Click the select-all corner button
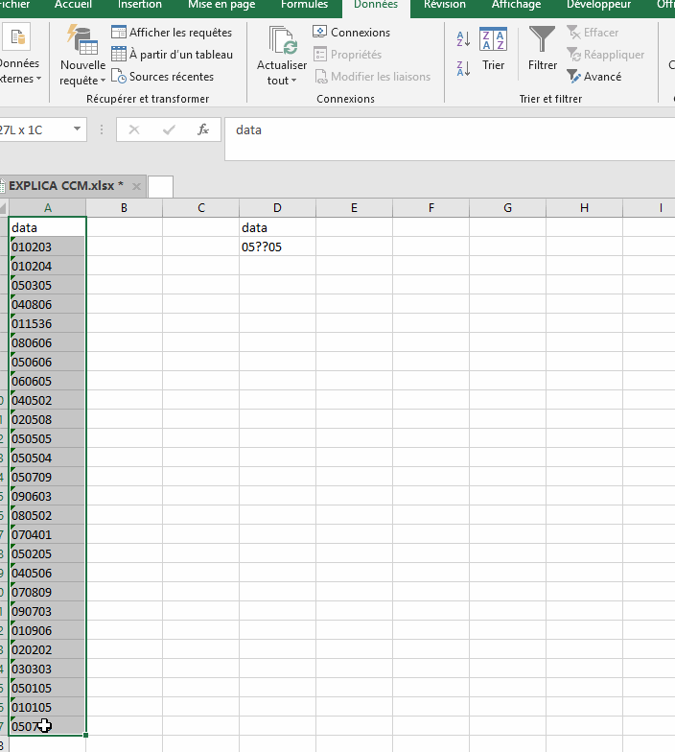 pyautogui.click(x=4, y=207)
